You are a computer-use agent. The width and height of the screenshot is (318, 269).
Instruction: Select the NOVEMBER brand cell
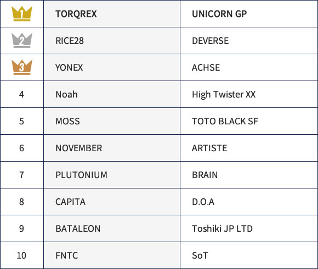(x=112, y=148)
